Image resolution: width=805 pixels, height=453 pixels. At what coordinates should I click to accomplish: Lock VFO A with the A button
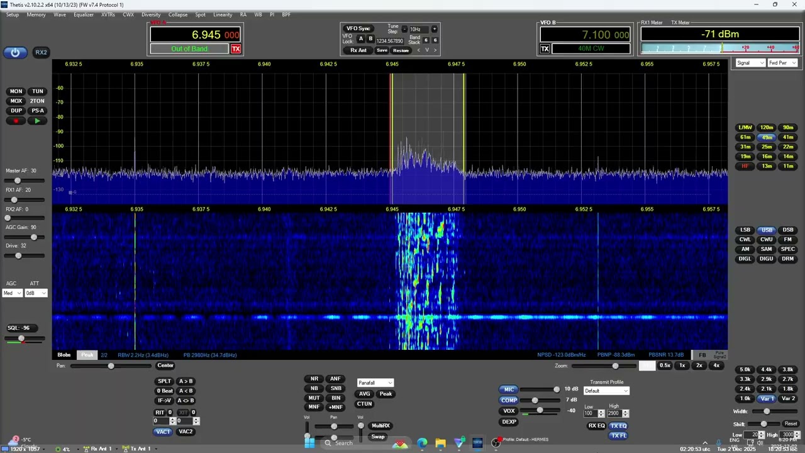tap(360, 39)
